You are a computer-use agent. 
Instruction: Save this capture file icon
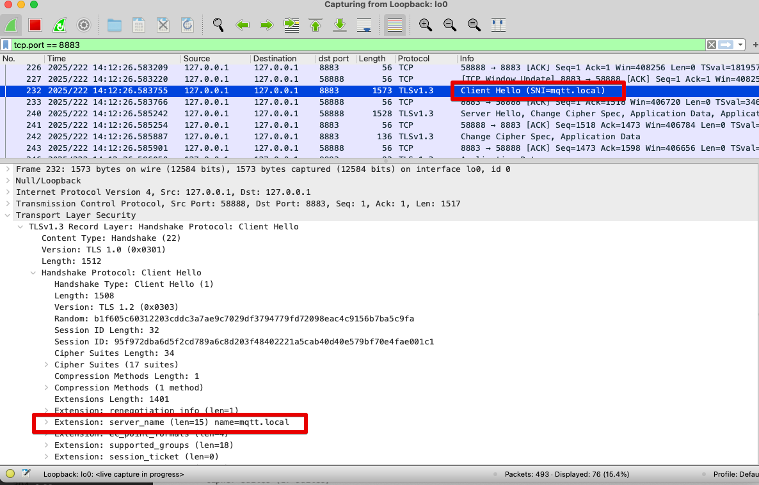138,25
